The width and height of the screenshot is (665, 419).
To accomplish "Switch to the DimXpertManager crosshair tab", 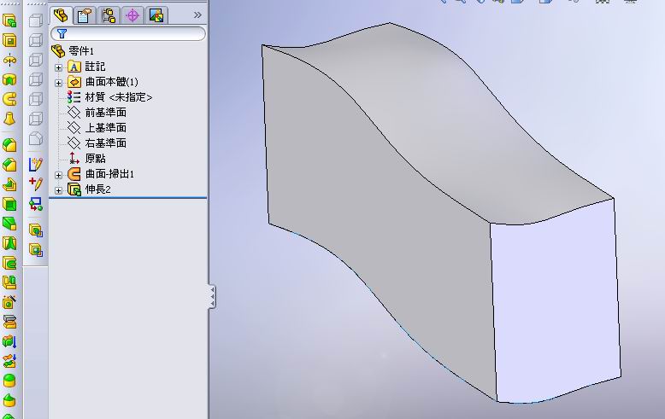I will (132, 16).
